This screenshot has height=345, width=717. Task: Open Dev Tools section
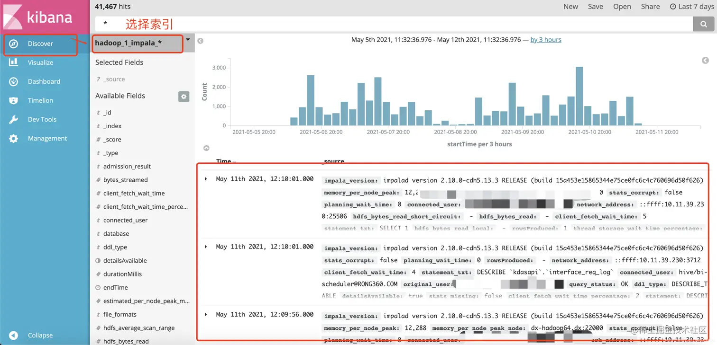pyautogui.click(x=42, y=119)
